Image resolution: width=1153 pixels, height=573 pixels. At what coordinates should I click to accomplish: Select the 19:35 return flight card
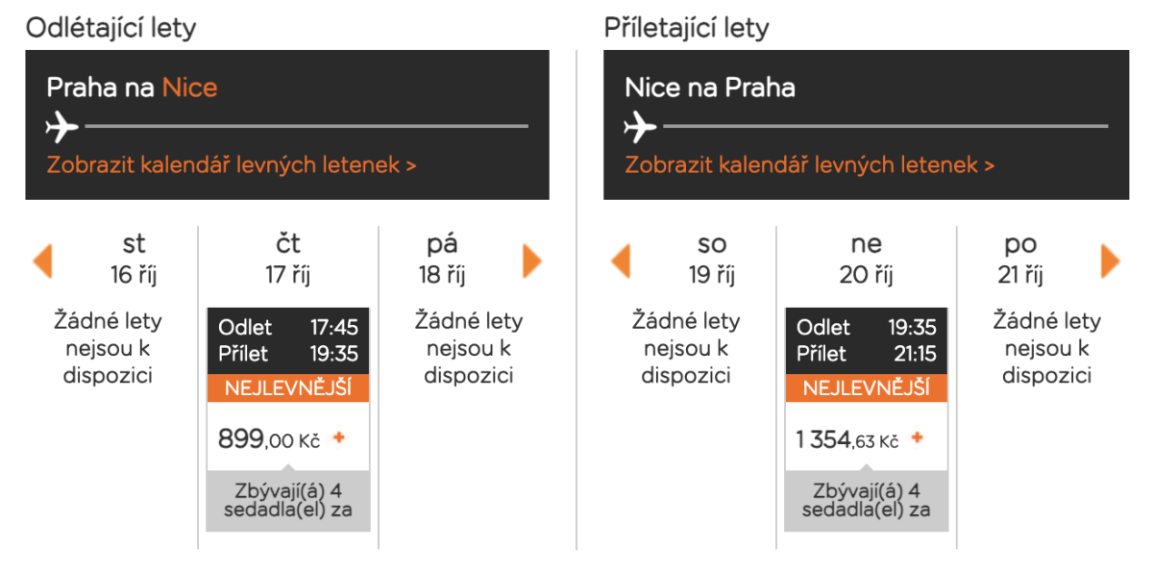click(866, 340)
